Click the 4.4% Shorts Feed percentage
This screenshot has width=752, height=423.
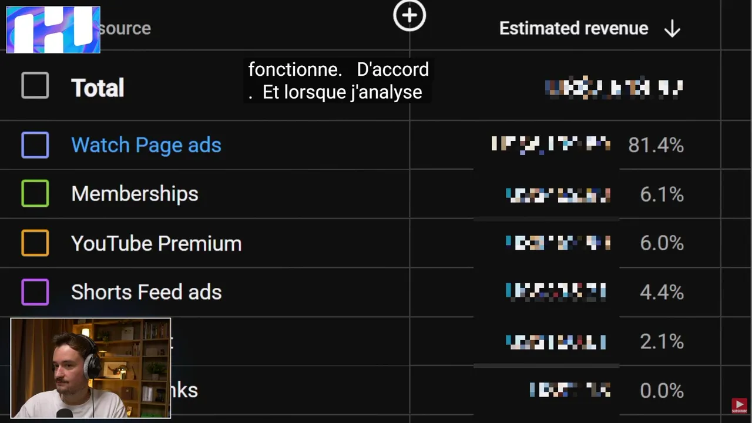(x=662, y=292)
